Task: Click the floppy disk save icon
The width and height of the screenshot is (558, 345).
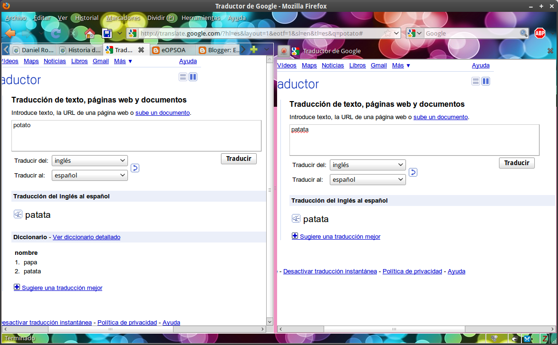Action: (x=107, y=33)
